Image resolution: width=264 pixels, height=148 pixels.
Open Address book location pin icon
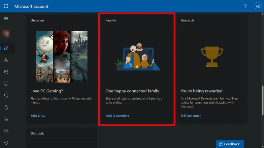pyautogui.click(x=6, y=143)
